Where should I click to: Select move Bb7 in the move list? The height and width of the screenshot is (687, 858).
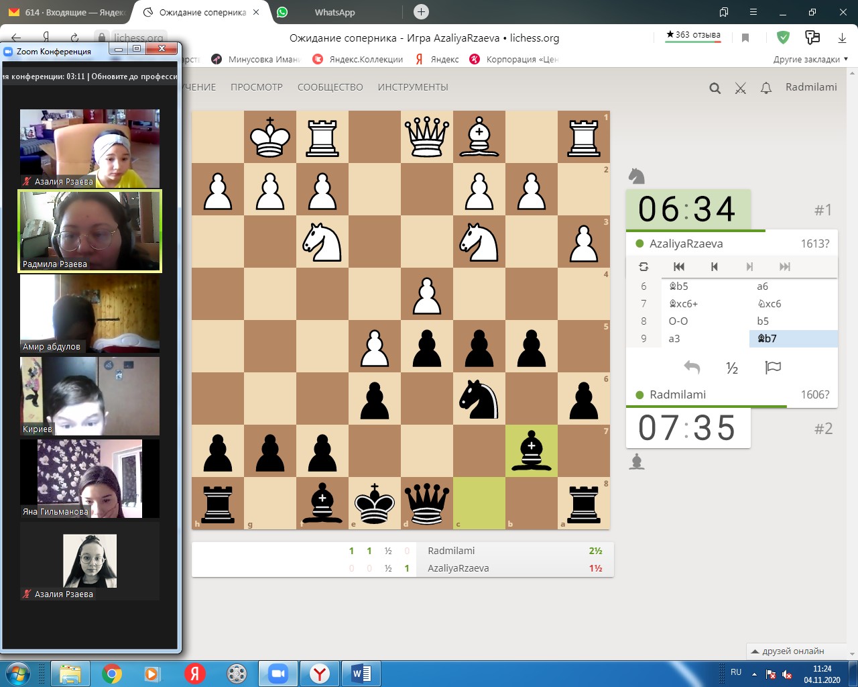pos(767,339)
